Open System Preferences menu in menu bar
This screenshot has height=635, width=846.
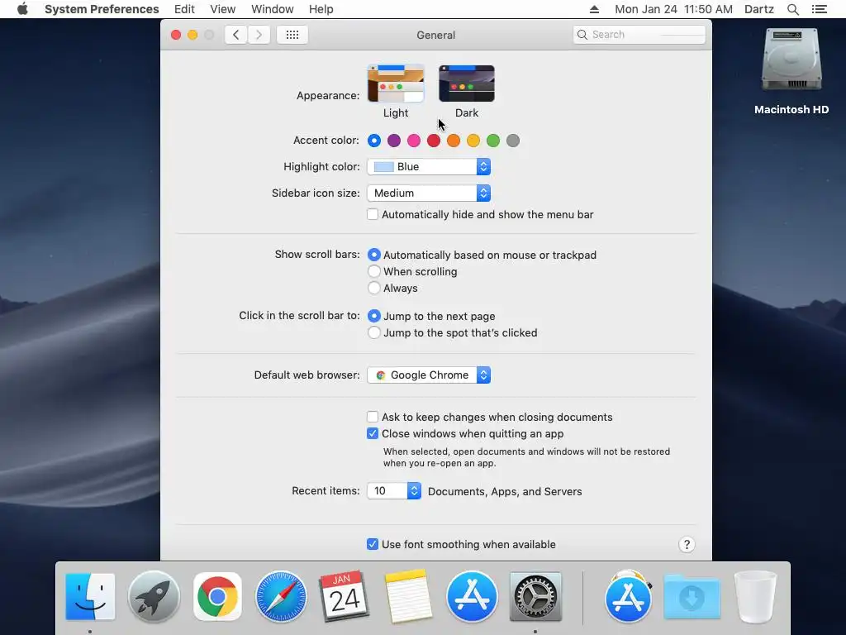[102, 9]
